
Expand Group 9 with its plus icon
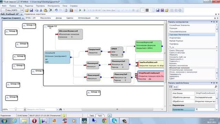tap(33, 71)
